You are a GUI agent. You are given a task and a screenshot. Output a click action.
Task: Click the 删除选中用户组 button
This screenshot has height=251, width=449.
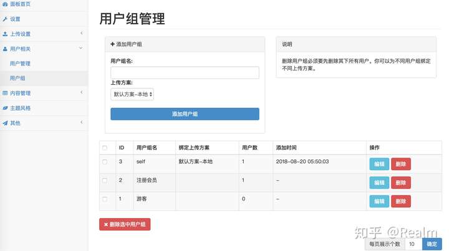[125, 224]
